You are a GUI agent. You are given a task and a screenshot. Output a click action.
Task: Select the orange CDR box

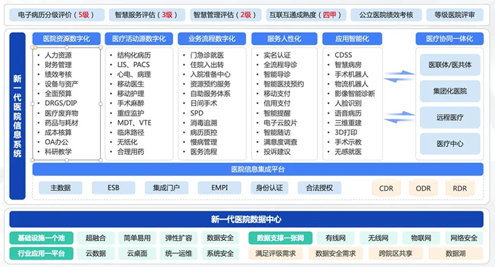tap(386, 188)
